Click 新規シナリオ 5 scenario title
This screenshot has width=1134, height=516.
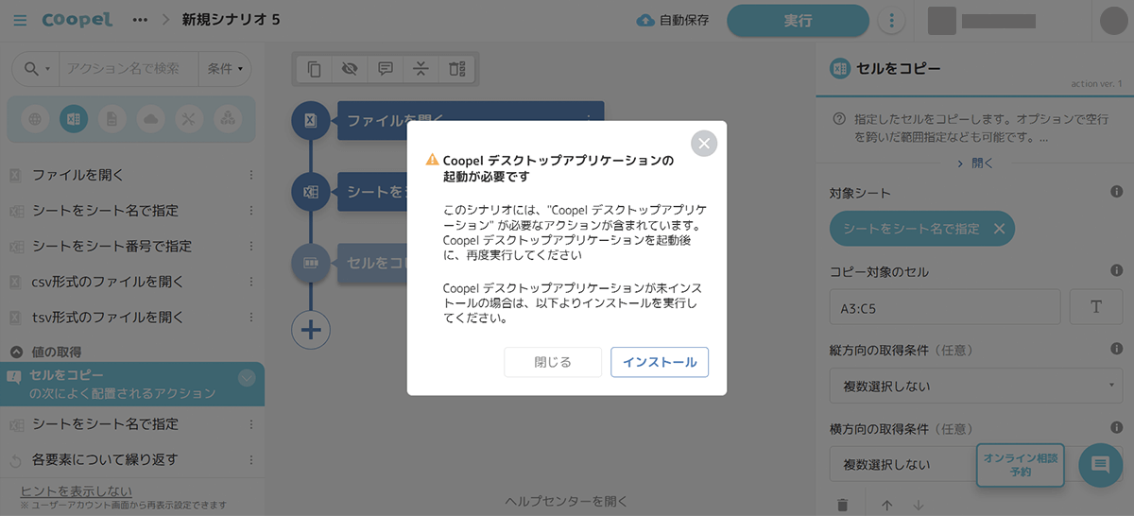[231, 20]
